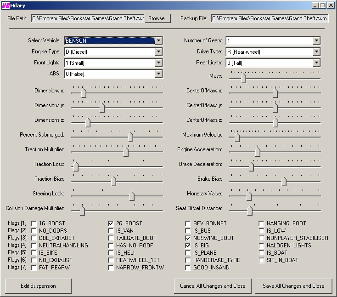Check the HALOGEN_LIGHTS flag

click(262, 246)
